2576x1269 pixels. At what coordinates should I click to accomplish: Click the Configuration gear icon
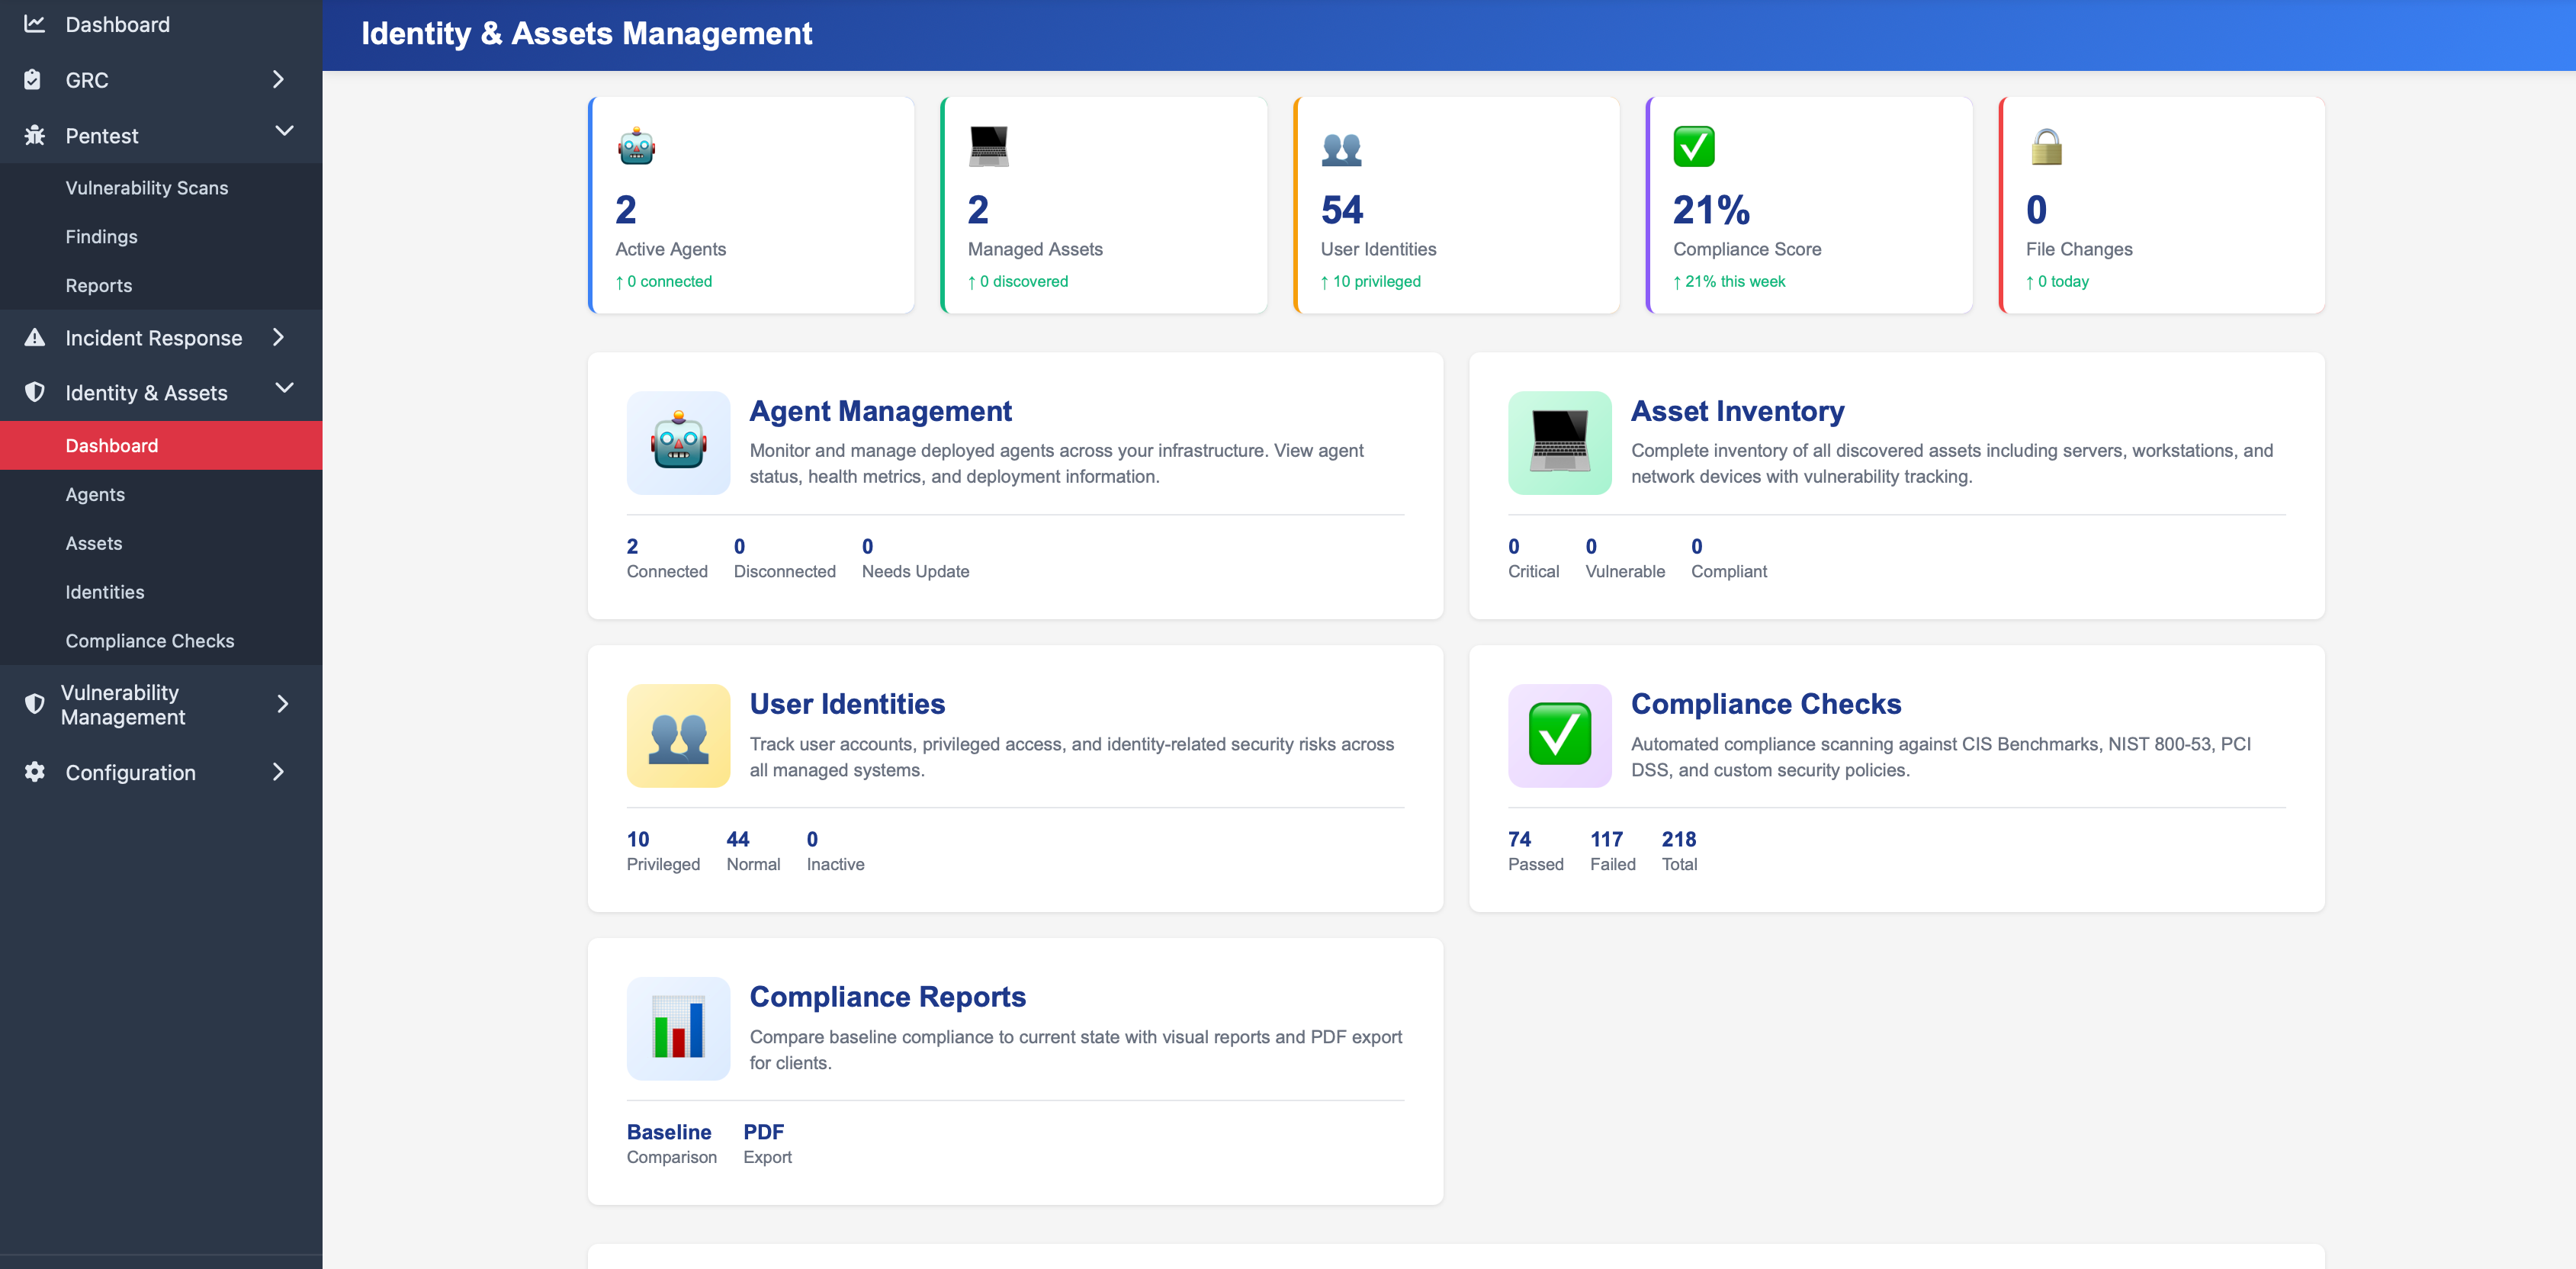[x=34, y=771]
